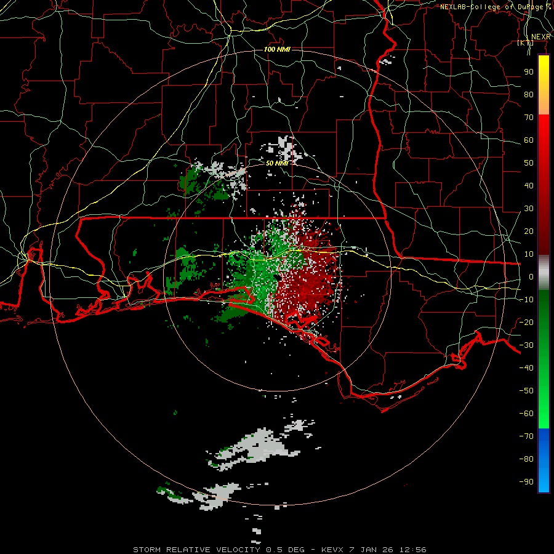This screenshot has width=554, height=554.
Task: Click the NEXLAB-College of DuPage watermark text
Action: click(x=495, y=7)
